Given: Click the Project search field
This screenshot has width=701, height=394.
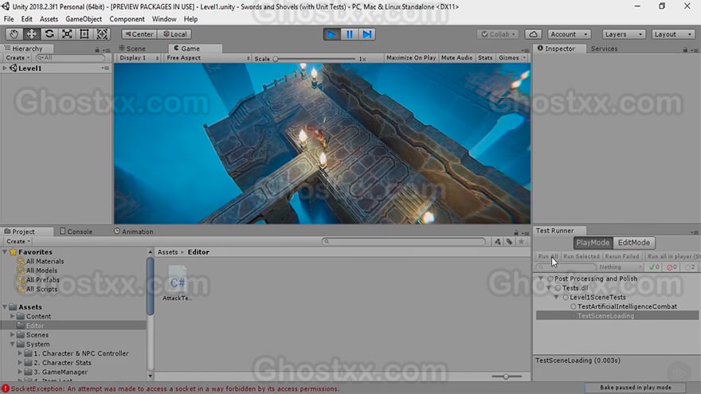Looking at the screenshot, I should (403, 241).
